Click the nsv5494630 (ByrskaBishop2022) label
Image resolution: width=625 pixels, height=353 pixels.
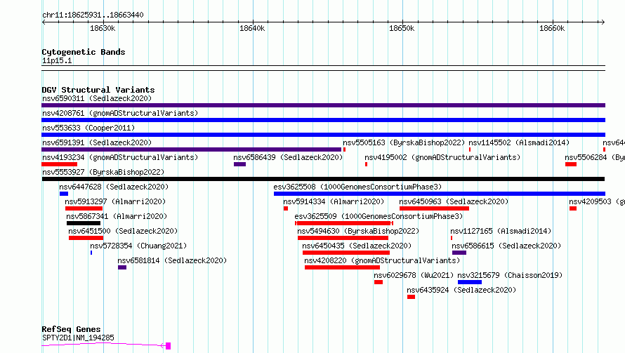point(358,231)
